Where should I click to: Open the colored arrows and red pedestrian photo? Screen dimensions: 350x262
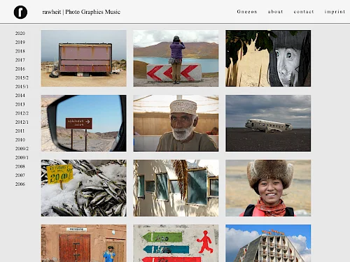[x=176, y=243]
